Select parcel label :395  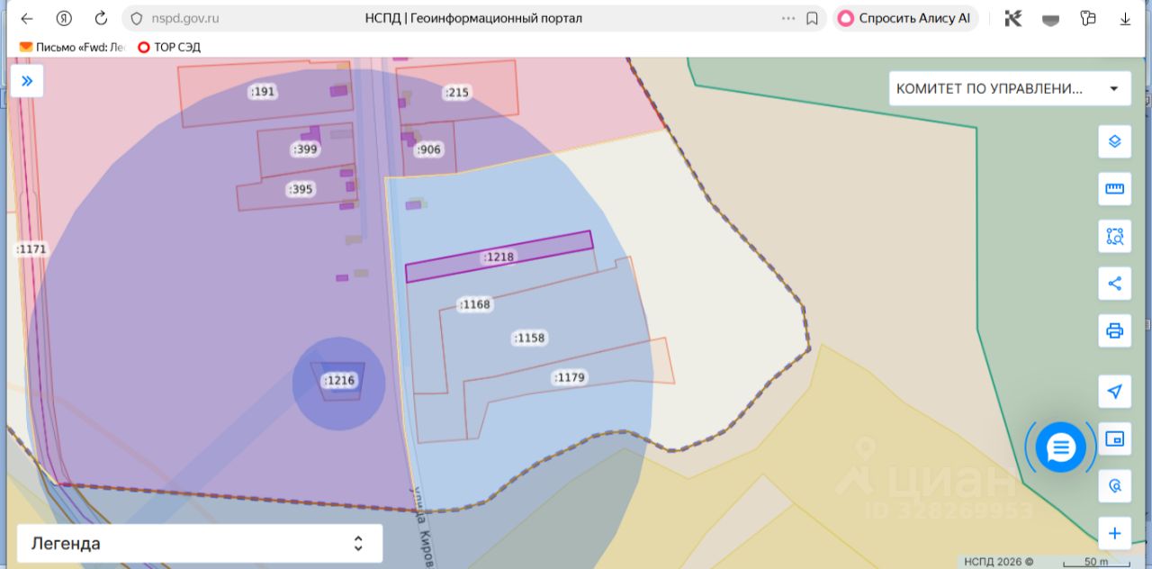[301, 189]
